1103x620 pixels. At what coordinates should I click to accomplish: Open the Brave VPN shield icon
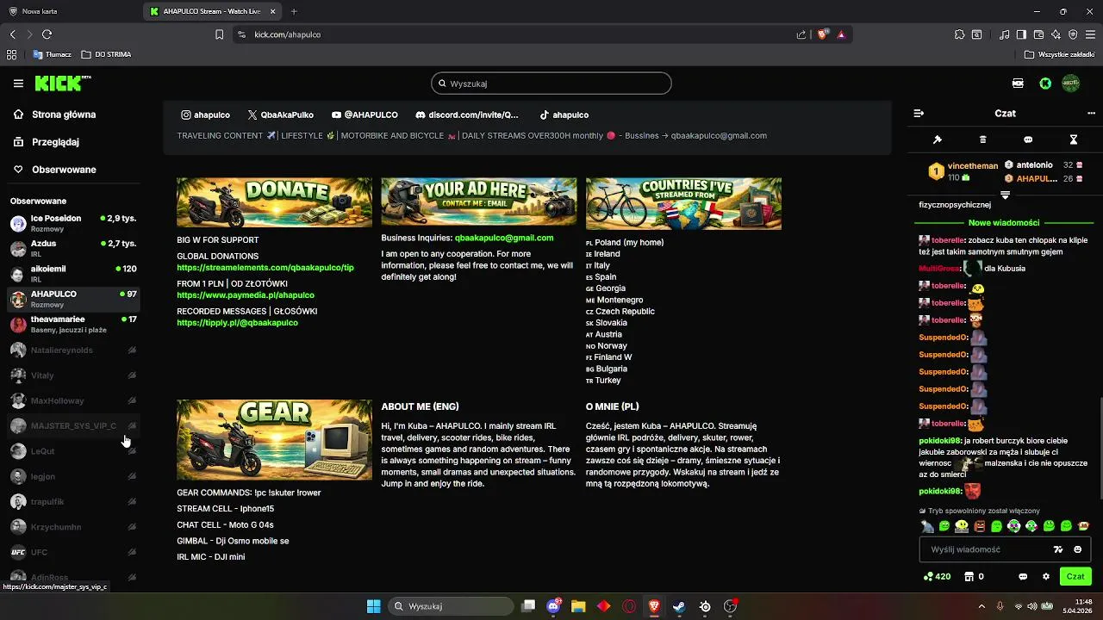click(1073, 34)
